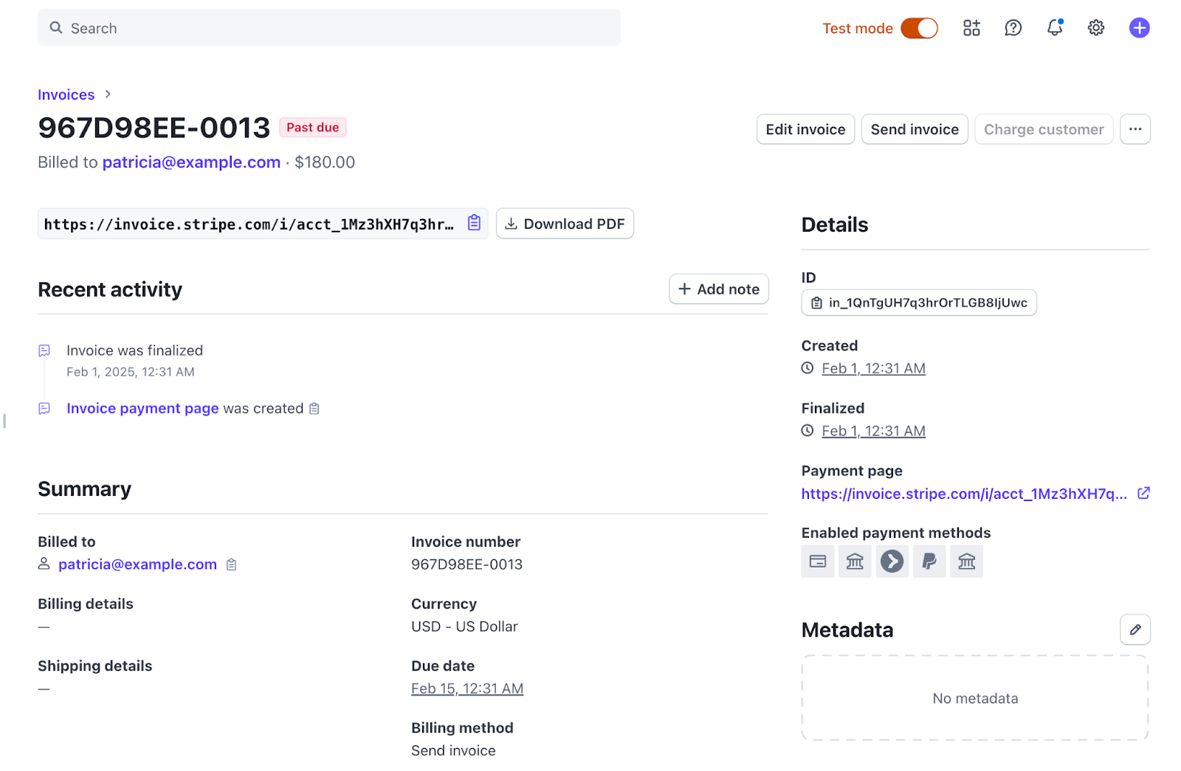Open the three-dot more actions menu

tap(1135, 129)
